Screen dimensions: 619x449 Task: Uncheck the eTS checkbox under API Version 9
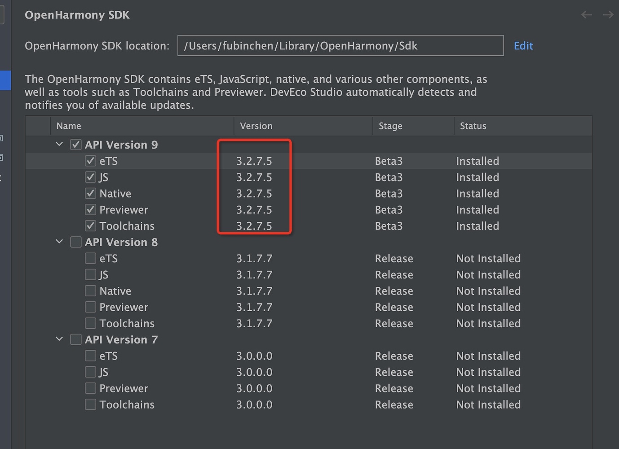[x=90, y=161]
